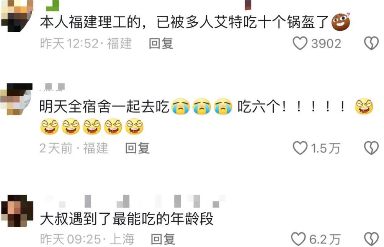Like the 明天全宿舍 comment with 1.5万 likes
The height and width of the screenshot is (247, 384).
(300, 148)
